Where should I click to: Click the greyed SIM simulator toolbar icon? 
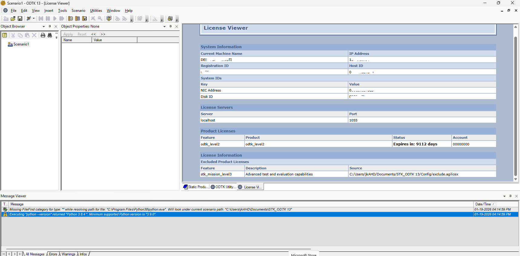(x=155, y=18)
